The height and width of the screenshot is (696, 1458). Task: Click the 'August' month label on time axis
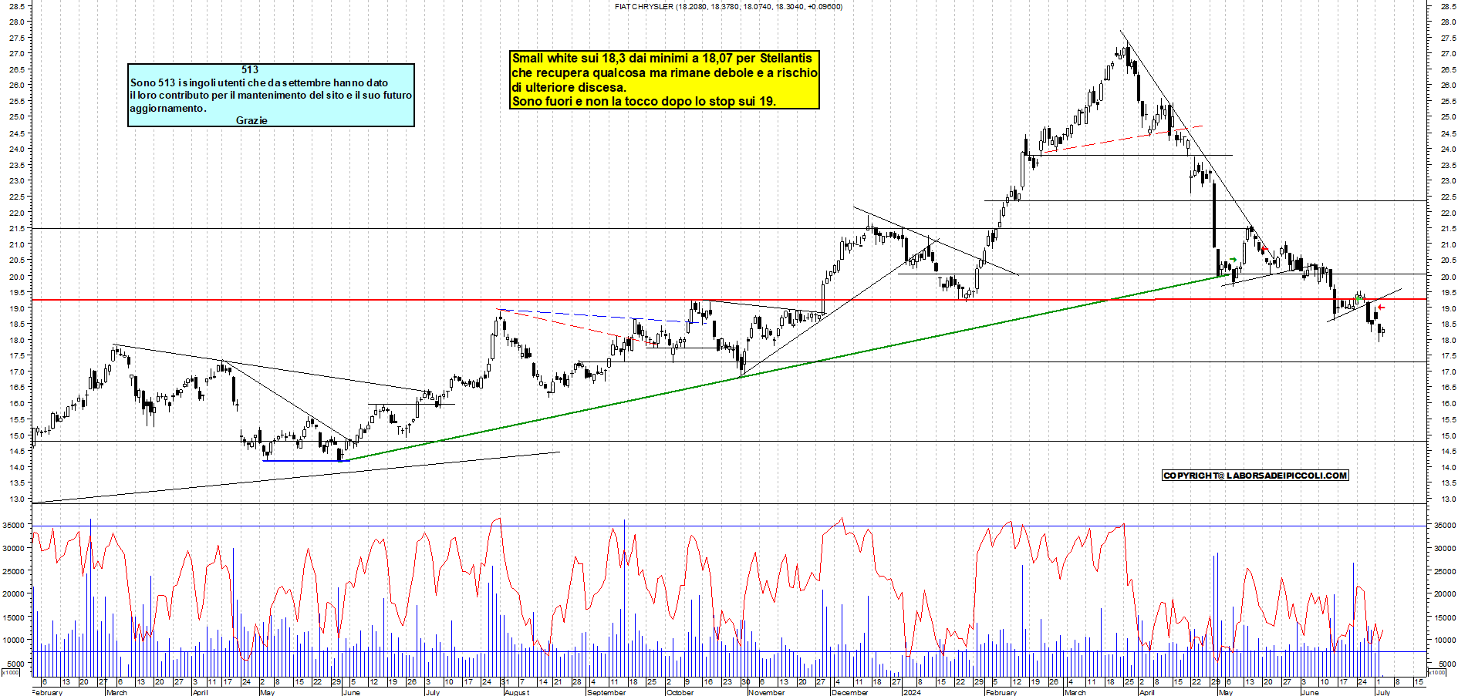517,692
